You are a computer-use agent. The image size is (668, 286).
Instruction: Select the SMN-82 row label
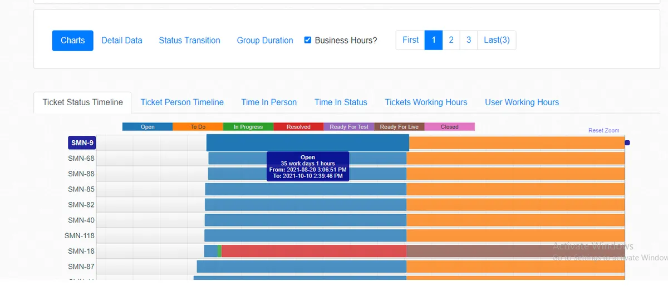[81, 205]
